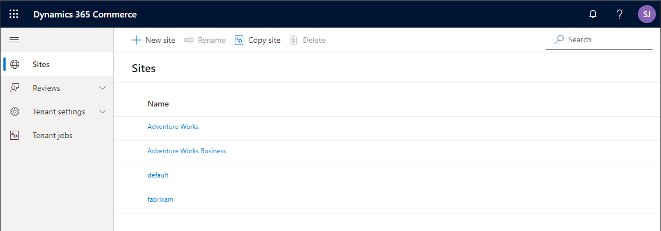Open help question mark icon
661x231 pixels.
619,14
